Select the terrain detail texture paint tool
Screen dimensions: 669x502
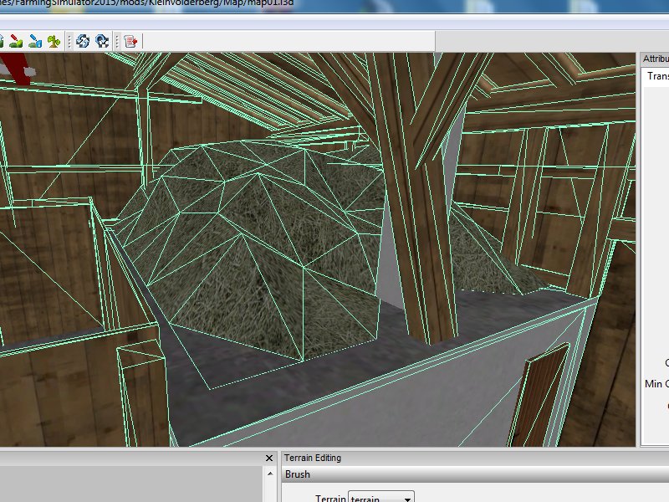click(16, 41)
